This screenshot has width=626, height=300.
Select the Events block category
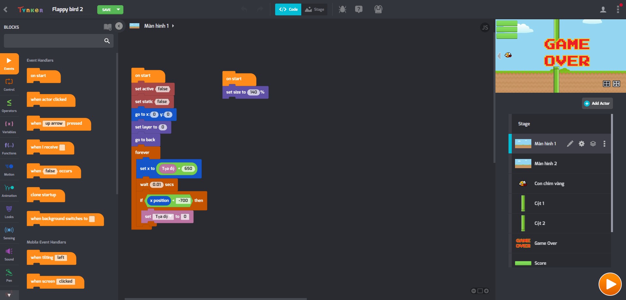(9, 64)
